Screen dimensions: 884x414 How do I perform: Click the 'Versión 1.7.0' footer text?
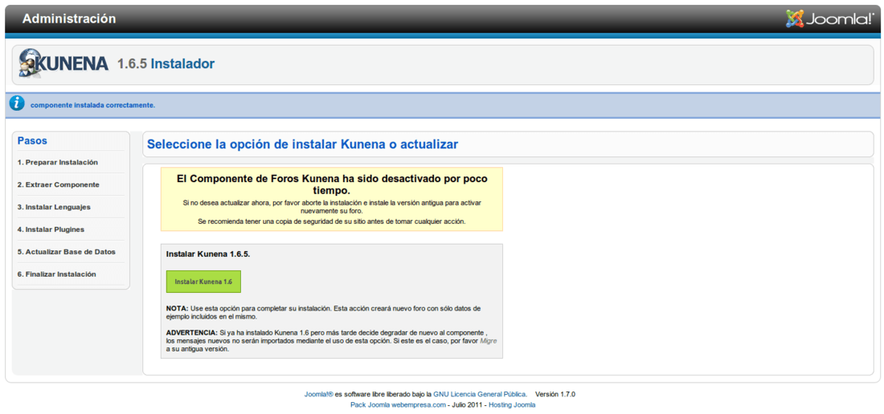555,394
